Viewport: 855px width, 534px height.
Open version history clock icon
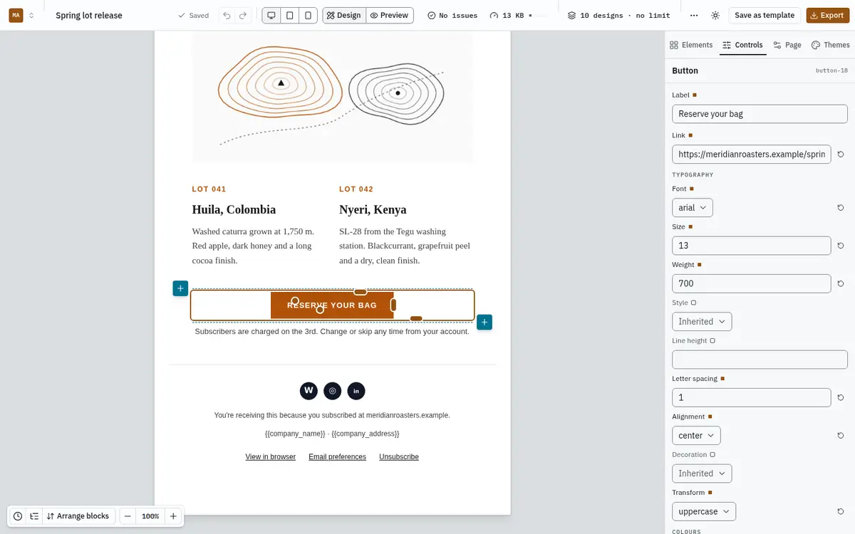18,516
